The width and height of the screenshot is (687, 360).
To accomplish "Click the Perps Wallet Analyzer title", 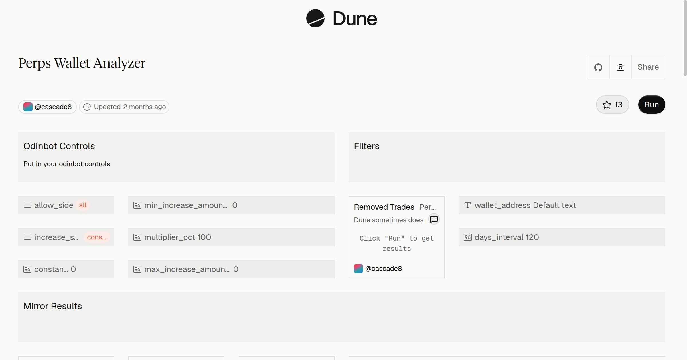I will click(82, 63).
